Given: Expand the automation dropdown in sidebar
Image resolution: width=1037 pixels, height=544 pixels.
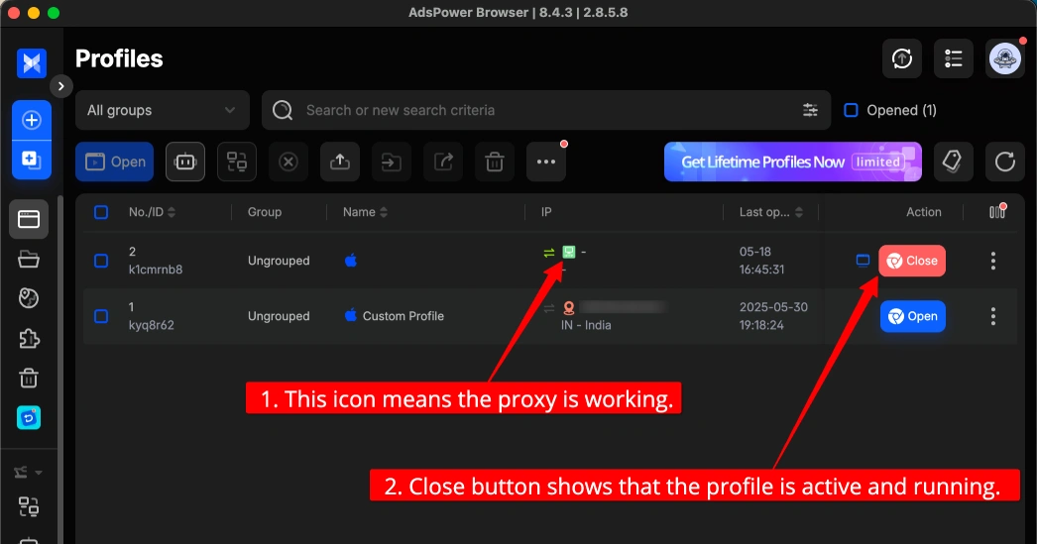Looking at the screenshot, I should (29, 472).
